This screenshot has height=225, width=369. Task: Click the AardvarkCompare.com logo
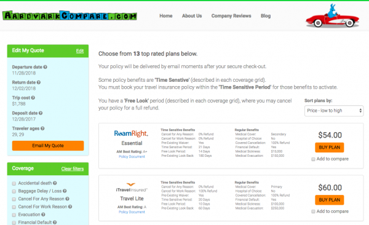[x=69, y=16]
